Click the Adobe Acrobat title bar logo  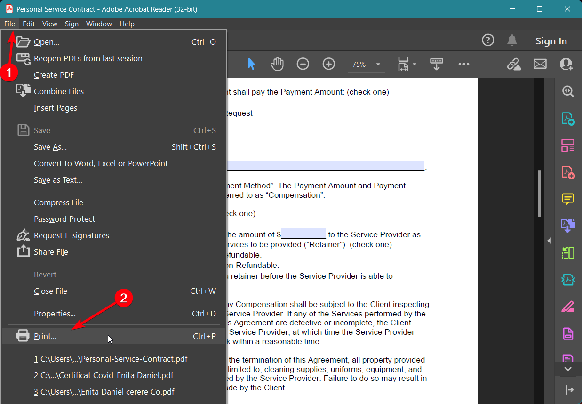[x=8, y=9]
